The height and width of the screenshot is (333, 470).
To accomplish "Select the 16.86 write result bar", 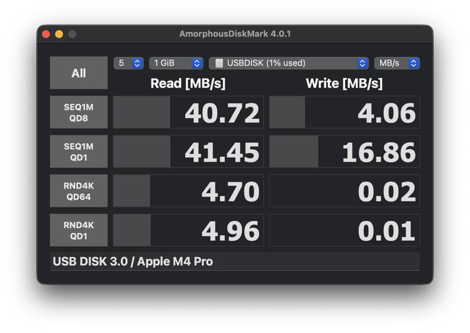I will point(344,152).
